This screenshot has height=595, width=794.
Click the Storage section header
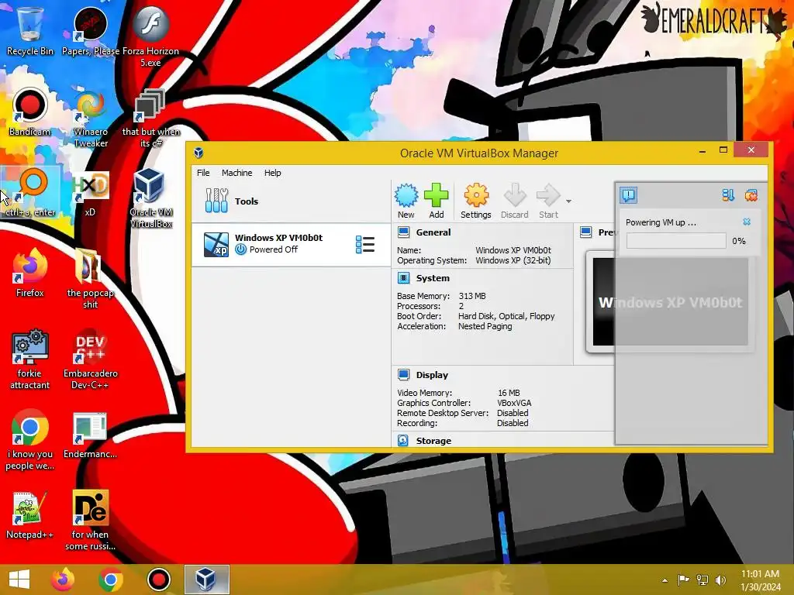point(433,441)
